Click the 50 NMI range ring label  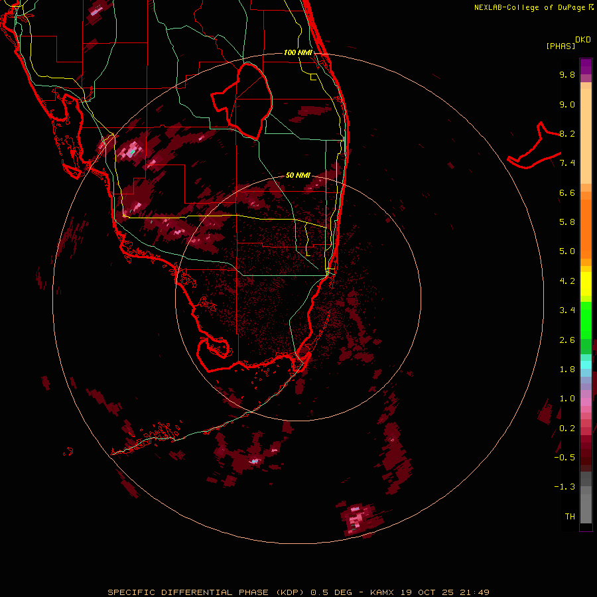(298, 175)
